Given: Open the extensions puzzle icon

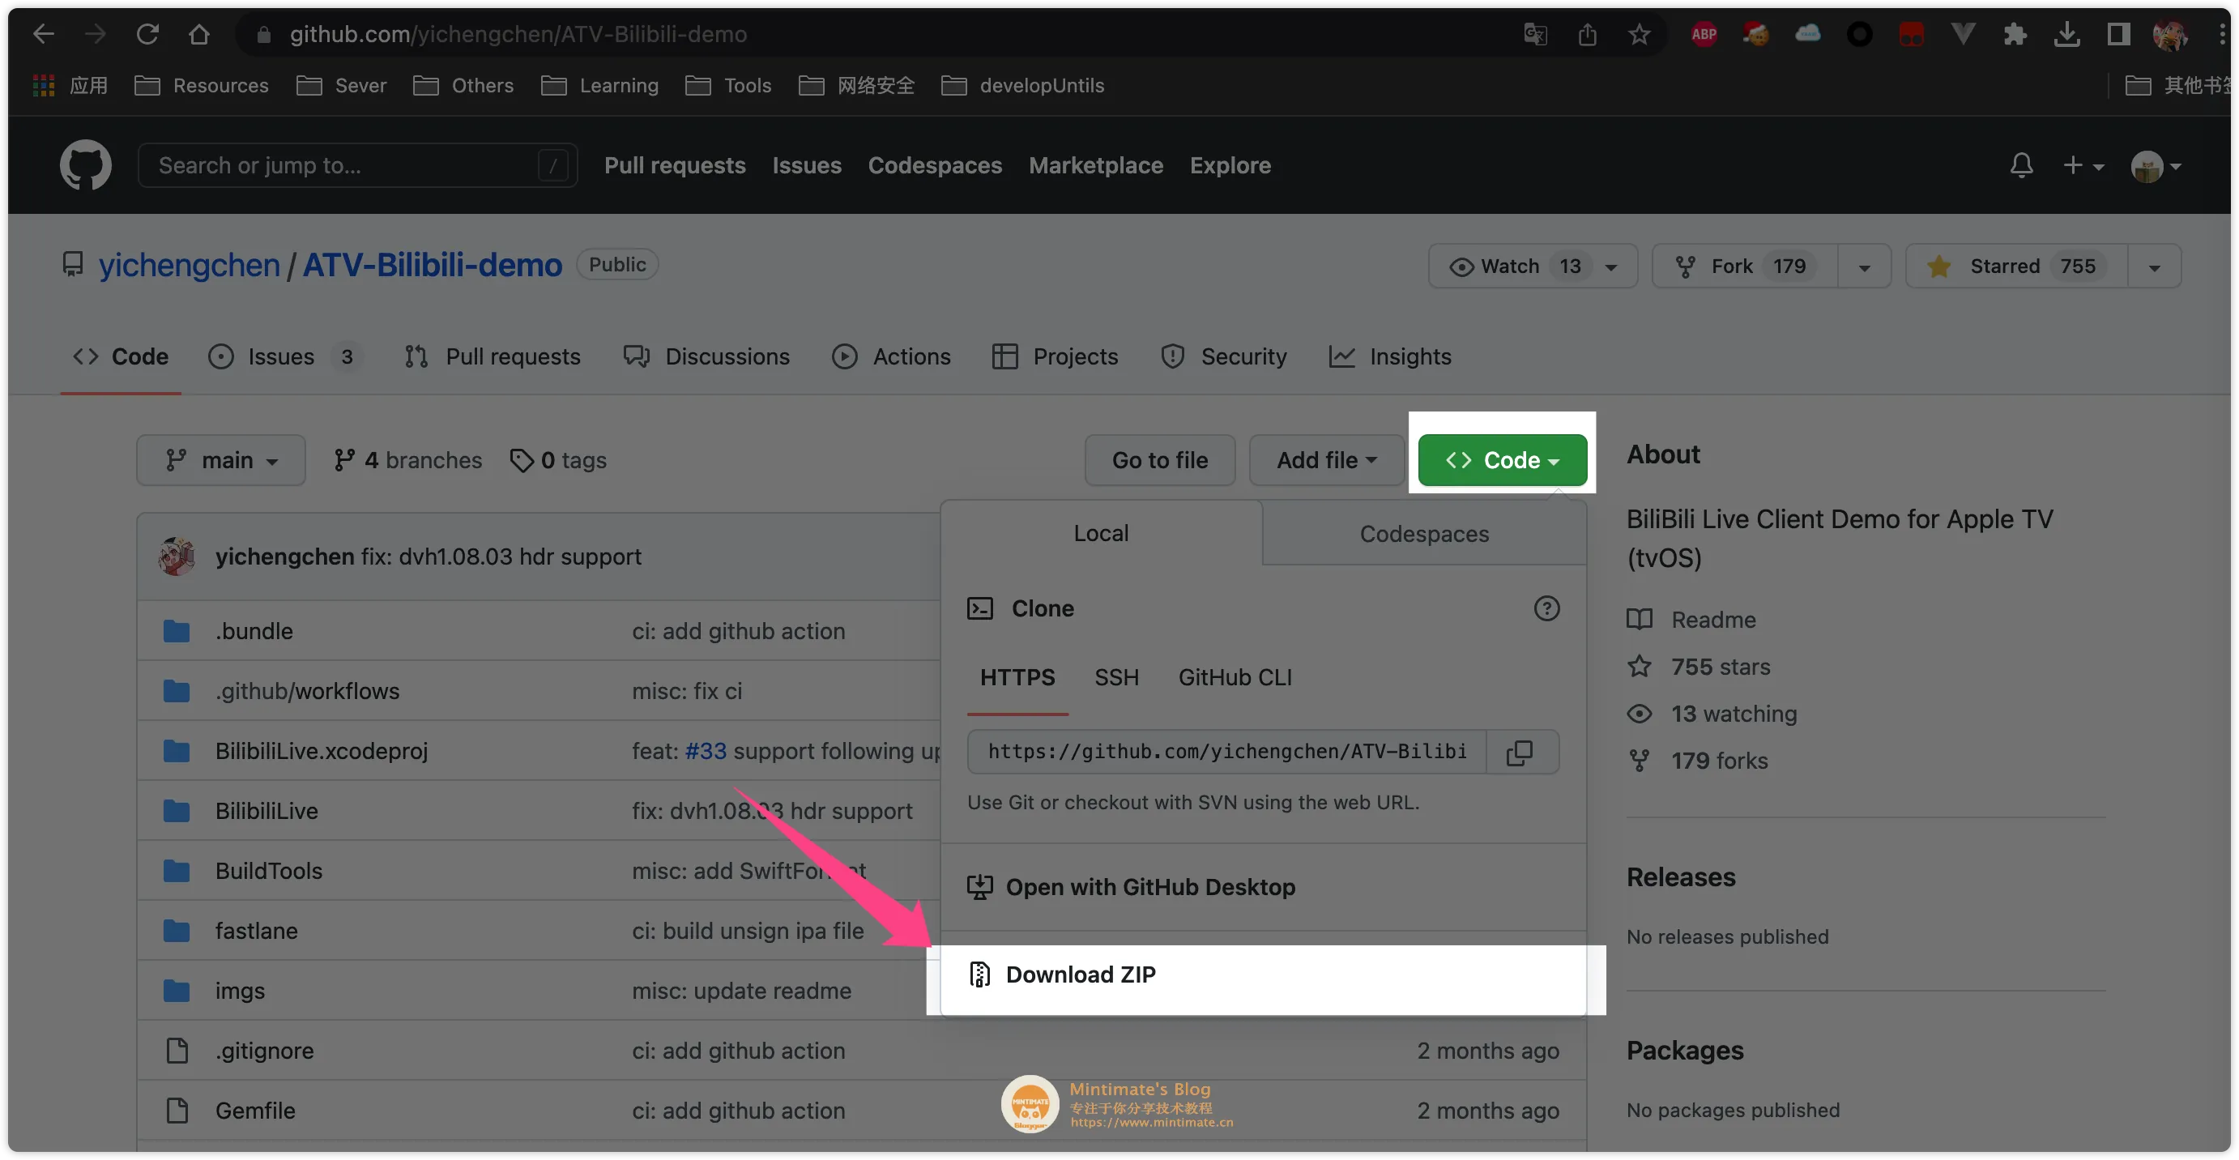Looking at the screenshot, I should [x=2015, y=34].
